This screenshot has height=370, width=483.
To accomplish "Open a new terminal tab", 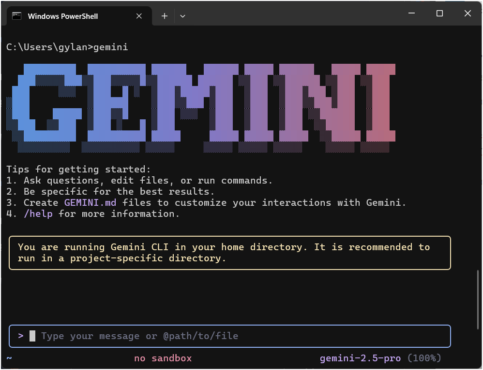I will [x=165, y=16].
